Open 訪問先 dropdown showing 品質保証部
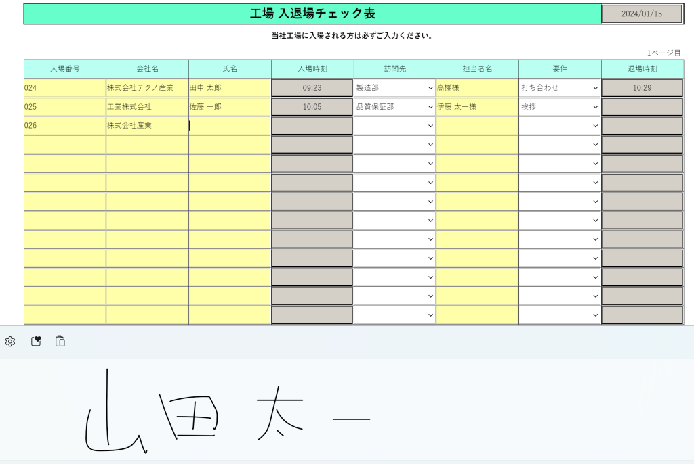 tap(394, 107)
